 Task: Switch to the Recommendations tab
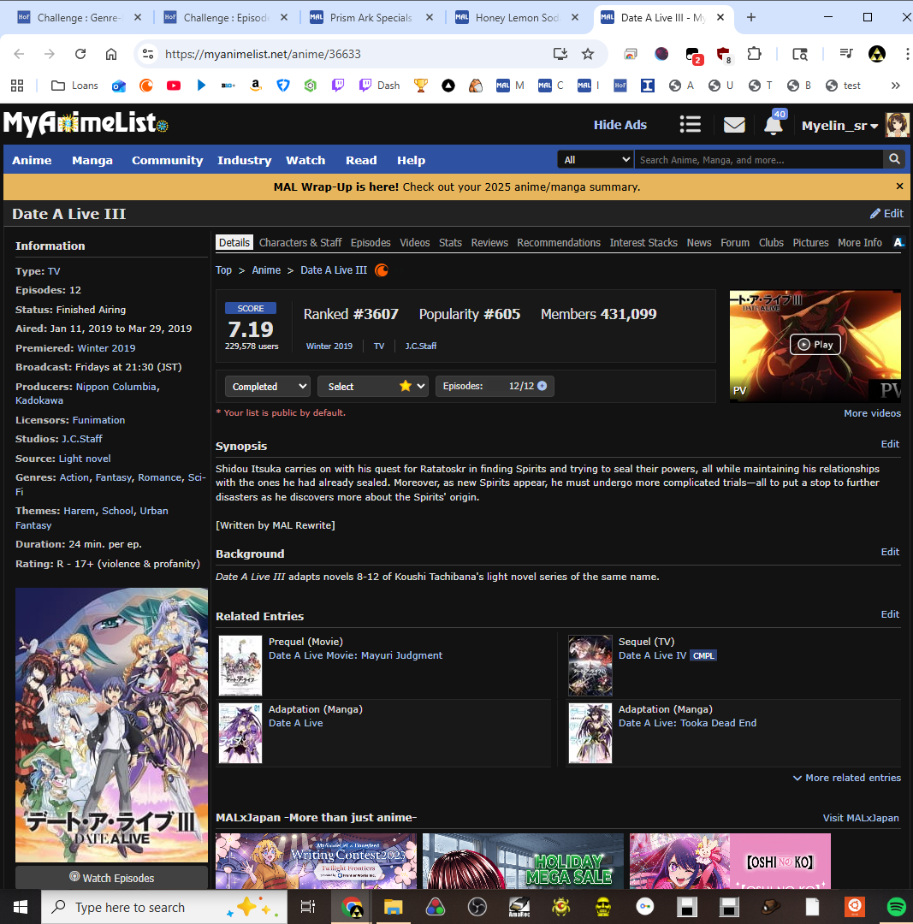coord(559,243)
